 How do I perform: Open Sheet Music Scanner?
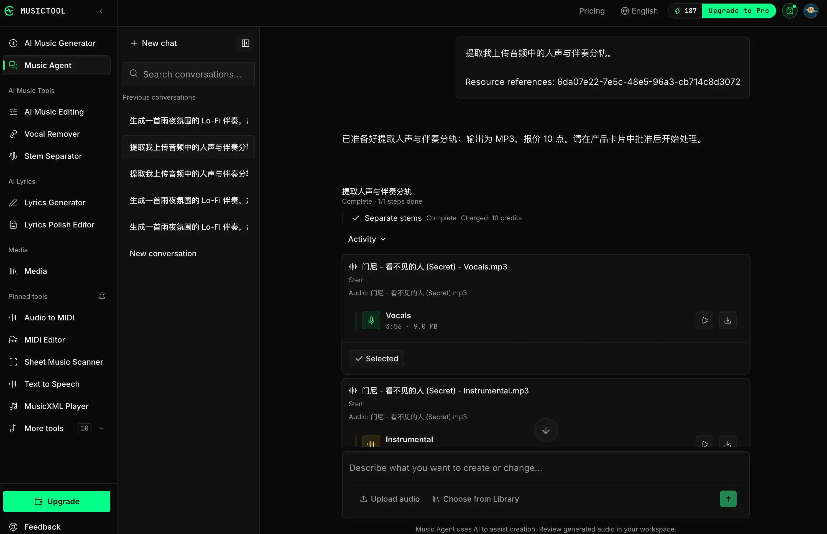57,362
